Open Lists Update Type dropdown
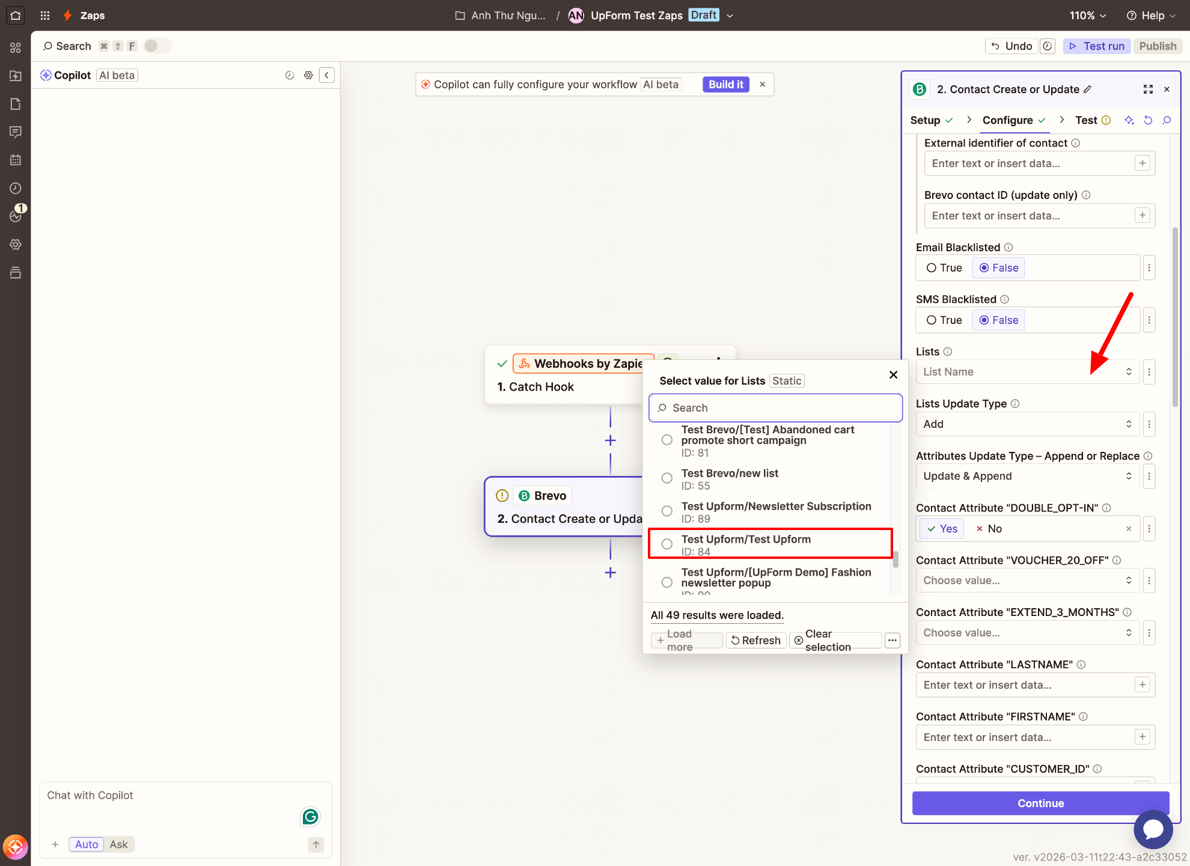This screenshot has height=866, width=1190. (1028, 424)
